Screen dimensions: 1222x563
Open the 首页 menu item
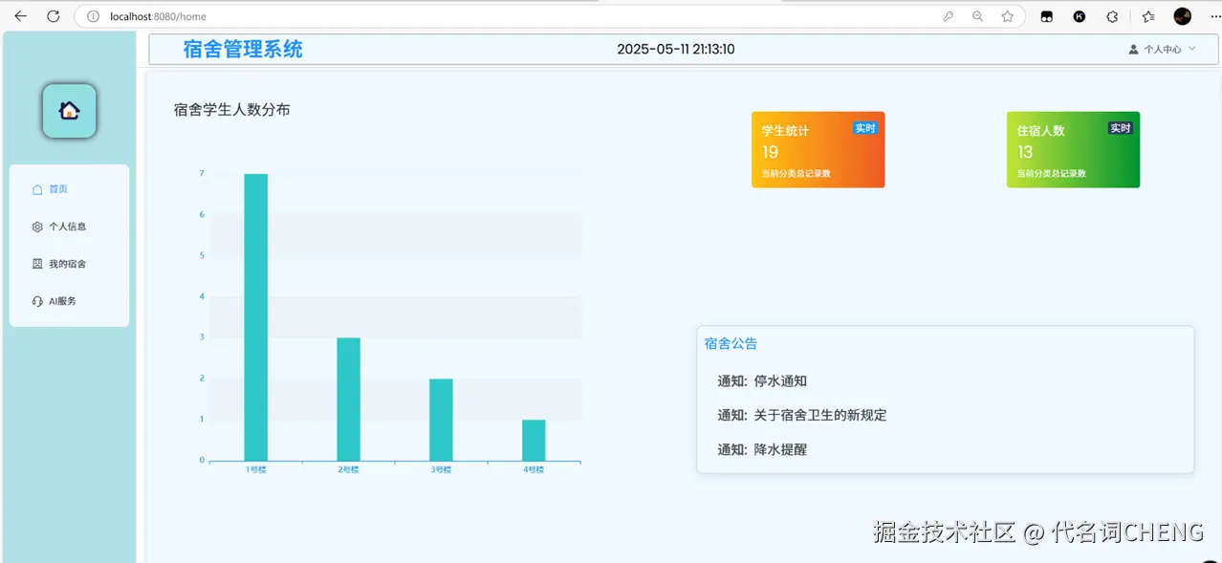click(x=69, y=189)
